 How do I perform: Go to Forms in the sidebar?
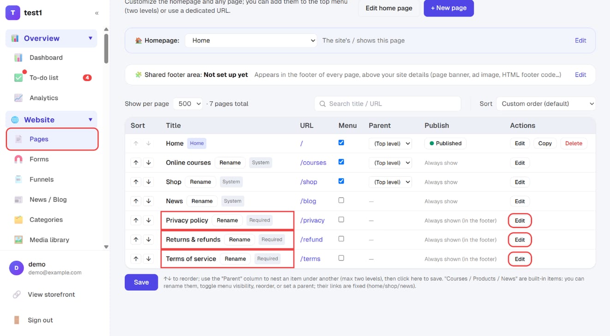(39, 159)
